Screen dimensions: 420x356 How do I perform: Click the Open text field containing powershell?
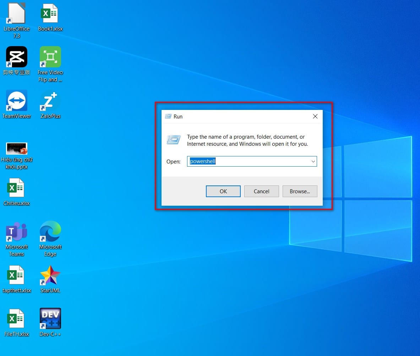pos(252,161)
